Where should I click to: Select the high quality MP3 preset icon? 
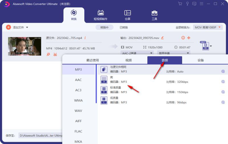pyautogui.click(x=104, y=80)
